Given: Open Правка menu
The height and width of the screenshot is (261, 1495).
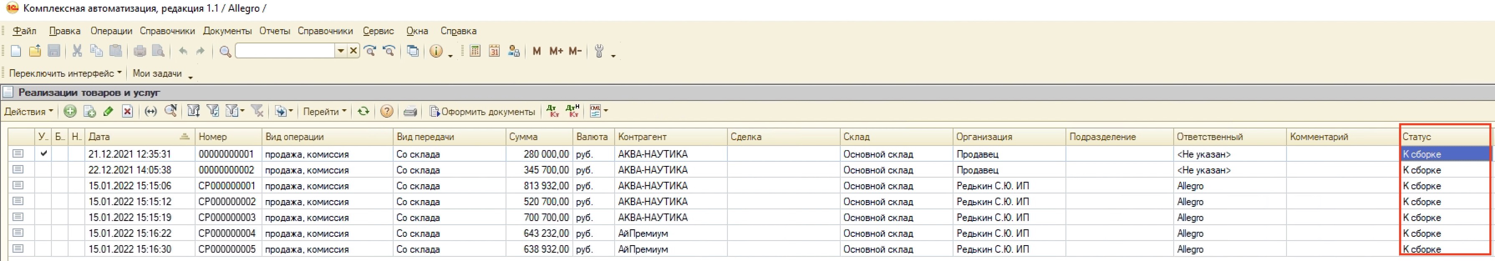Looking at the screenshot, I should [64, 31].
